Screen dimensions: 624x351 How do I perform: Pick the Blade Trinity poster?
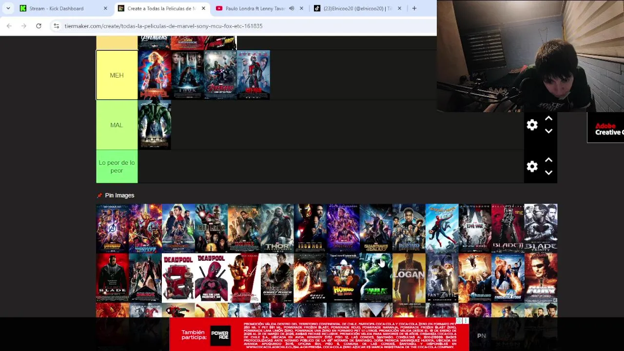tap(541, 228)
